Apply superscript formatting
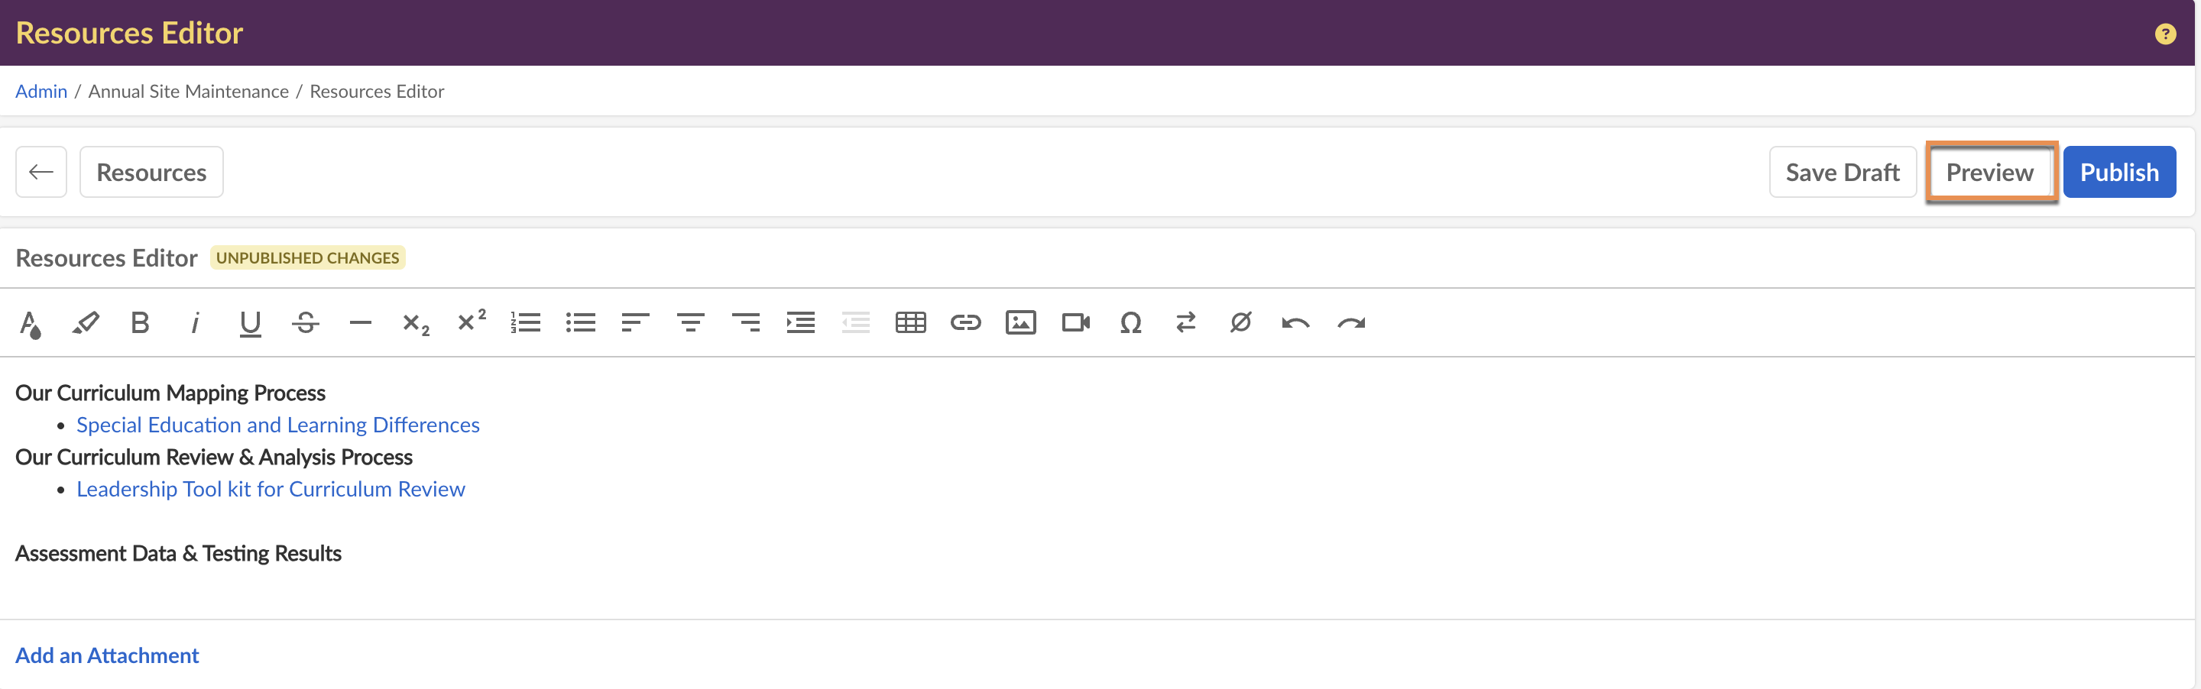 tap(471, 321)
